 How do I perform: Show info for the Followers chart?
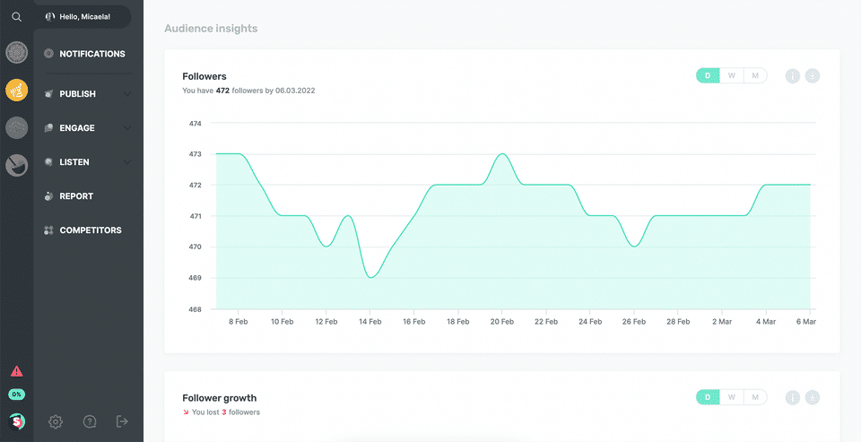[793, 76]
